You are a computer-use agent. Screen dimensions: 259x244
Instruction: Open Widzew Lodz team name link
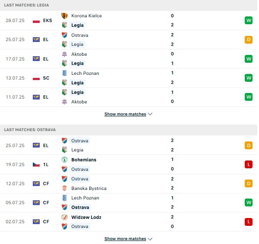pos(86,217)
